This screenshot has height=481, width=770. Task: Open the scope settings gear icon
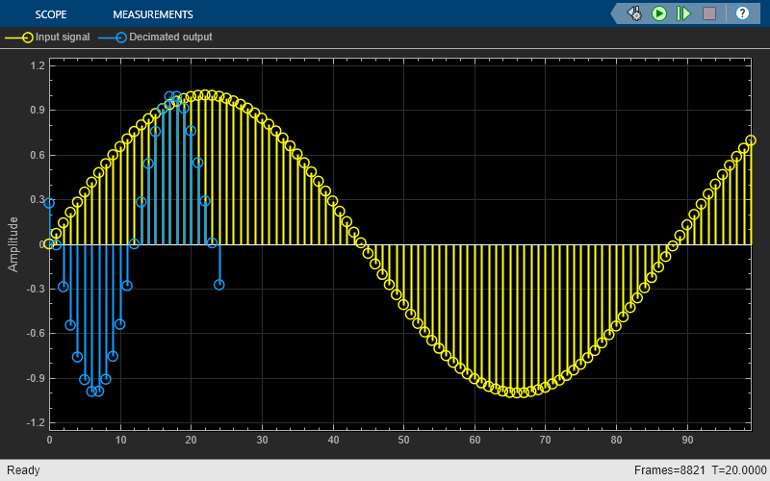[x=634, y=13]
